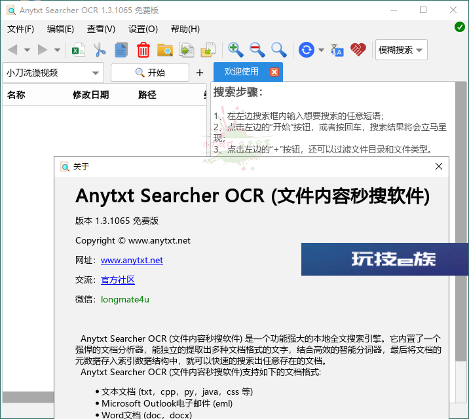Click the green checkmark status icon
This screenshot has width=469, height=419.
pos(459,27)
